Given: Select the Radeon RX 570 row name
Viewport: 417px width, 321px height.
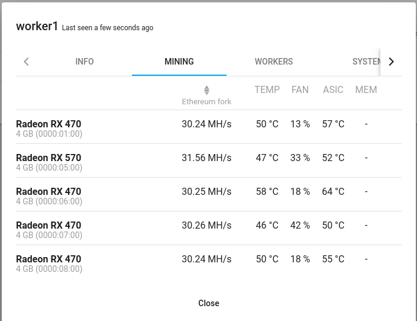Looking at the screenshot, I should click(x=49, y=158).
